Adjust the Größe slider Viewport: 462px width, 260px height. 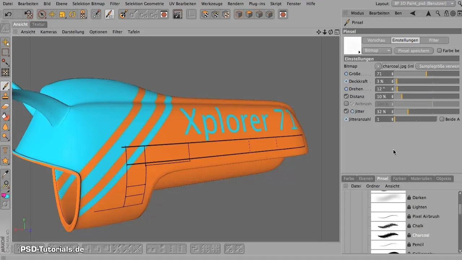click(427, 74)
